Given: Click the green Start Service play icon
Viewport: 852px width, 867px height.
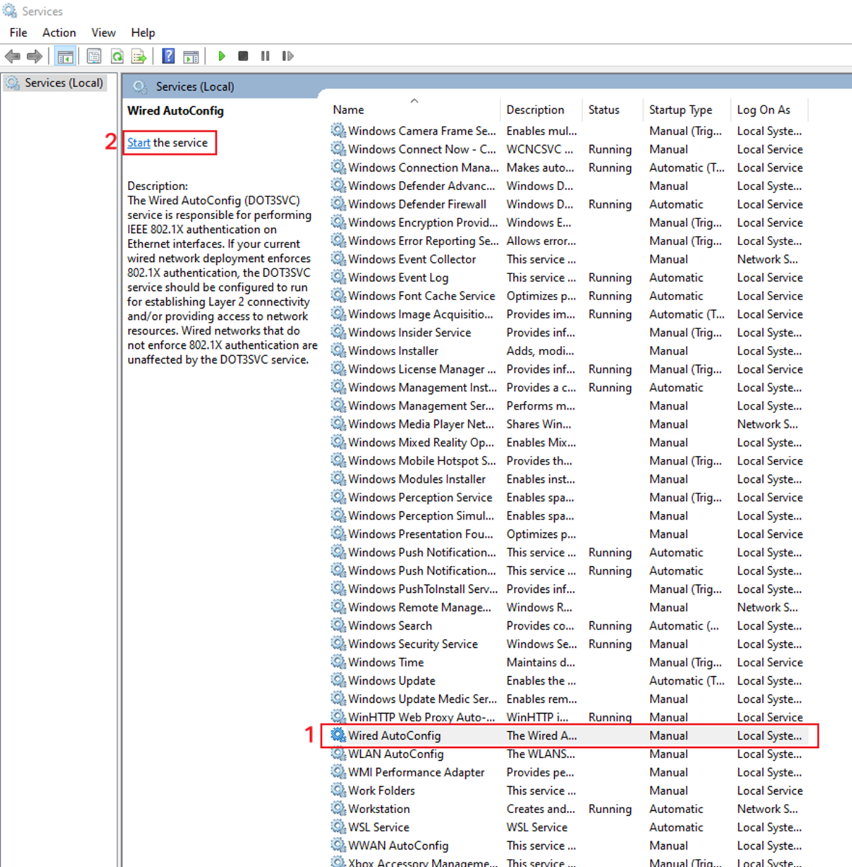Looking at the screenshot, I should [221, 56].
